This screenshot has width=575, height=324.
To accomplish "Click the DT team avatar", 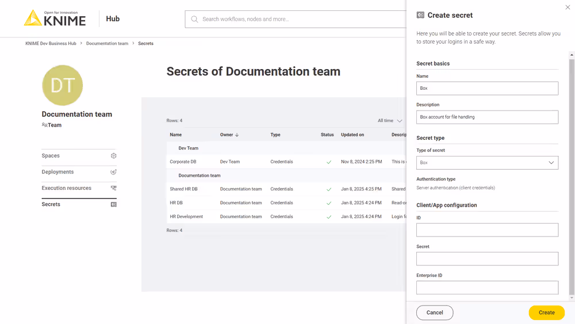I will [x=62, y=85].
